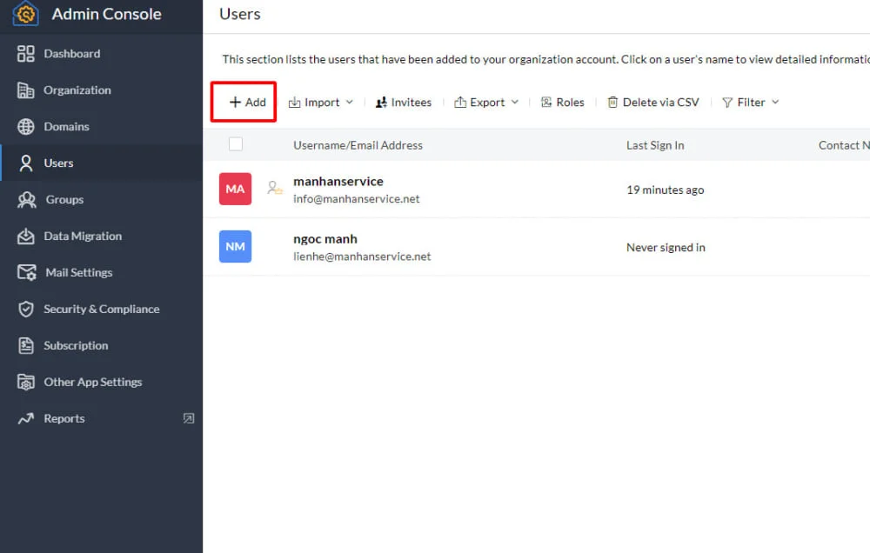
Task: Expand the Filter options dropdown
Action: tap(749, 102)
